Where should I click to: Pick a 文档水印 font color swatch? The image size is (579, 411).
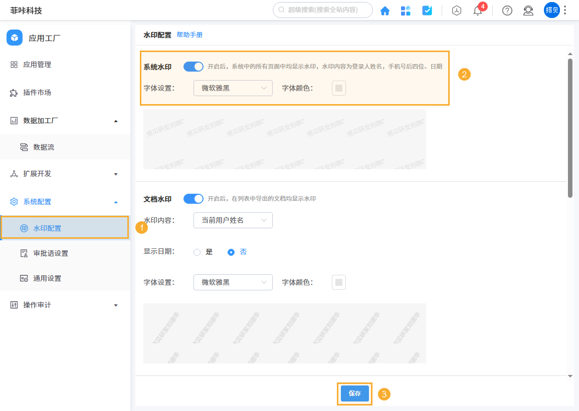point(338,282)
